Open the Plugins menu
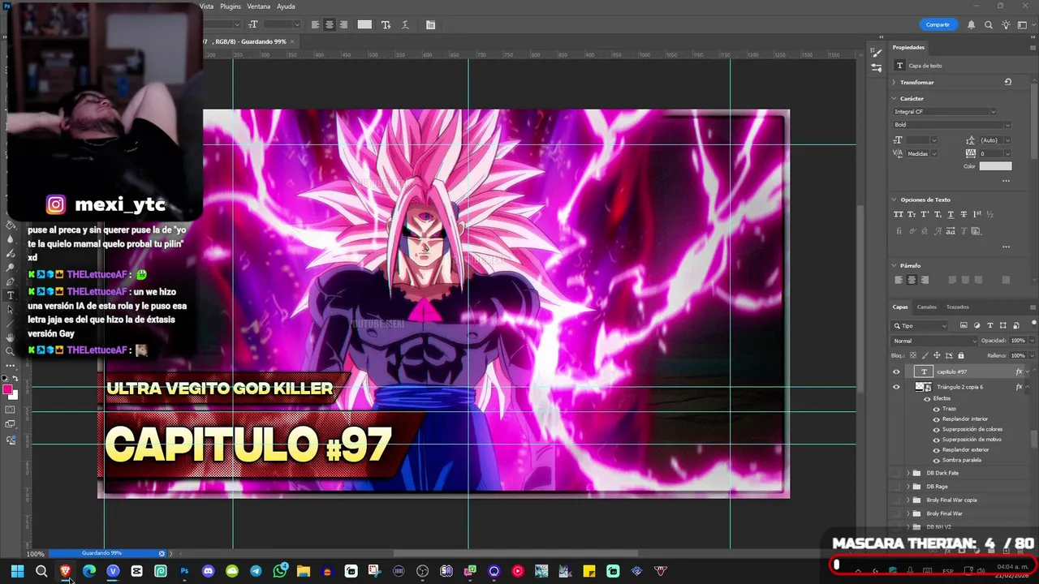 tap(231, 6)
